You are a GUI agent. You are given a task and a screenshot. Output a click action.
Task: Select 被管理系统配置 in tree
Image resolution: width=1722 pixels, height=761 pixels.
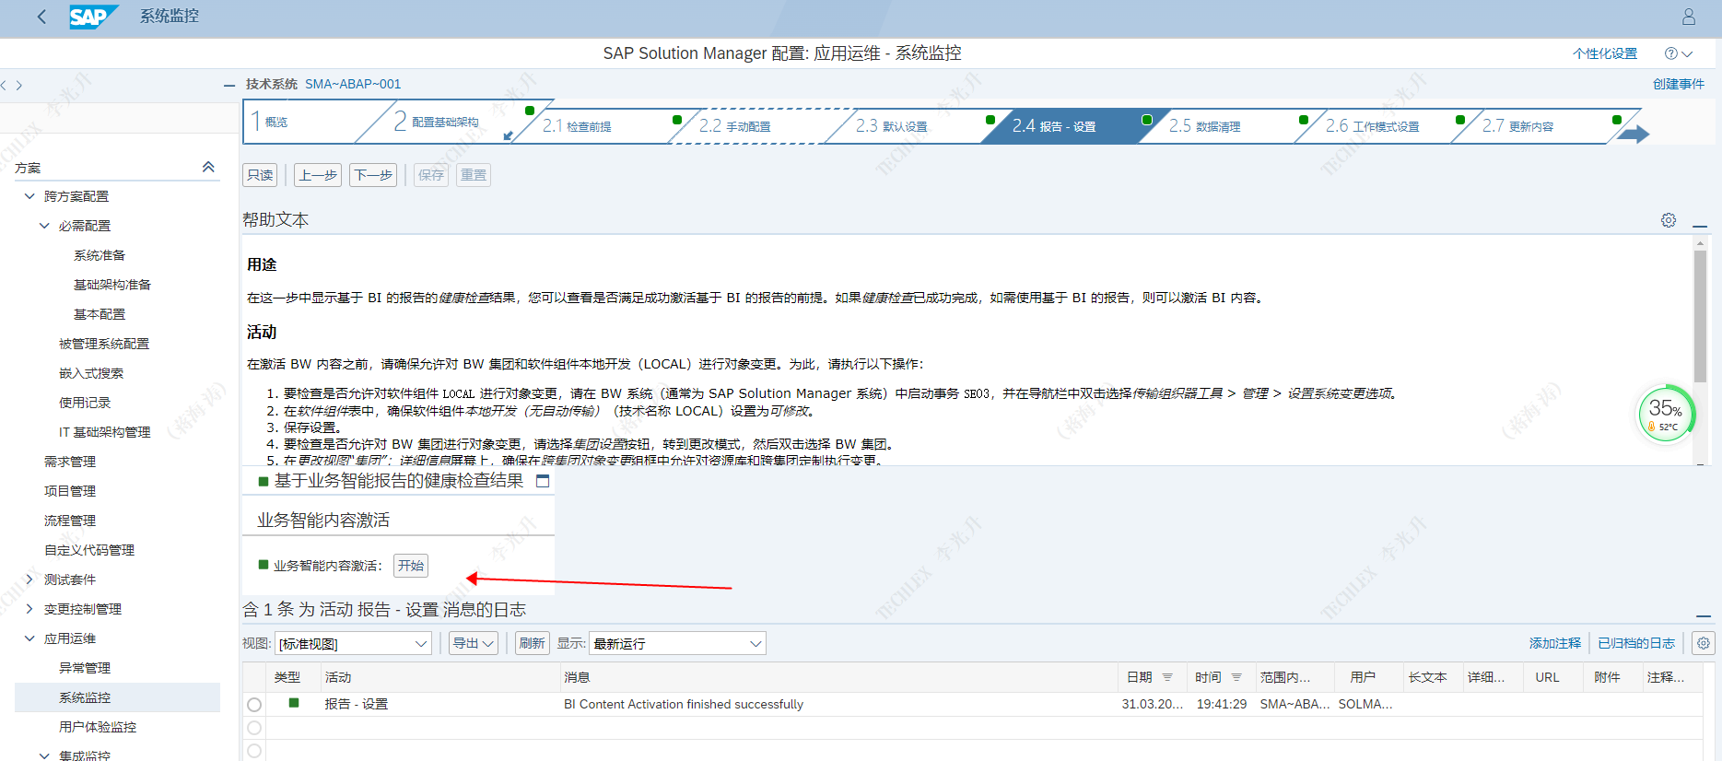tap(104, 344)
